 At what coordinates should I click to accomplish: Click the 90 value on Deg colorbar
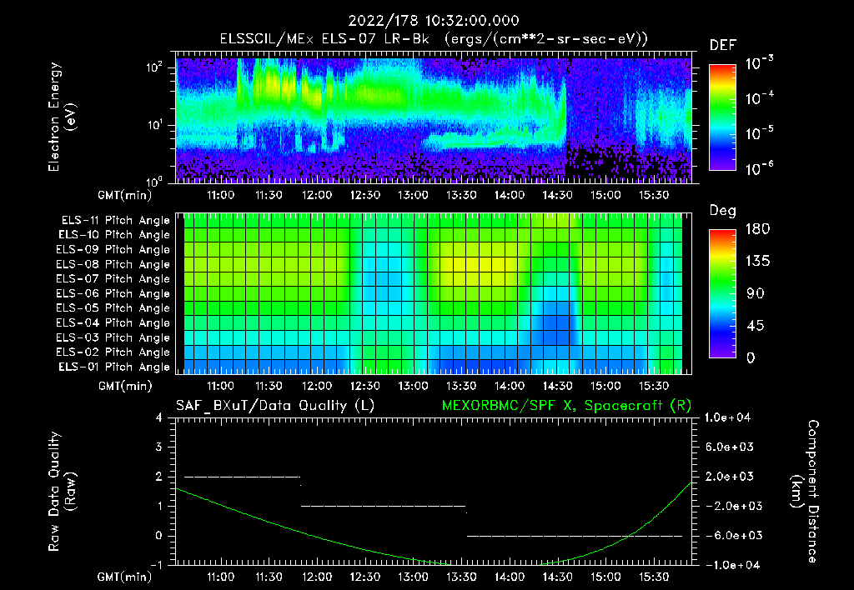pos(756,294)
